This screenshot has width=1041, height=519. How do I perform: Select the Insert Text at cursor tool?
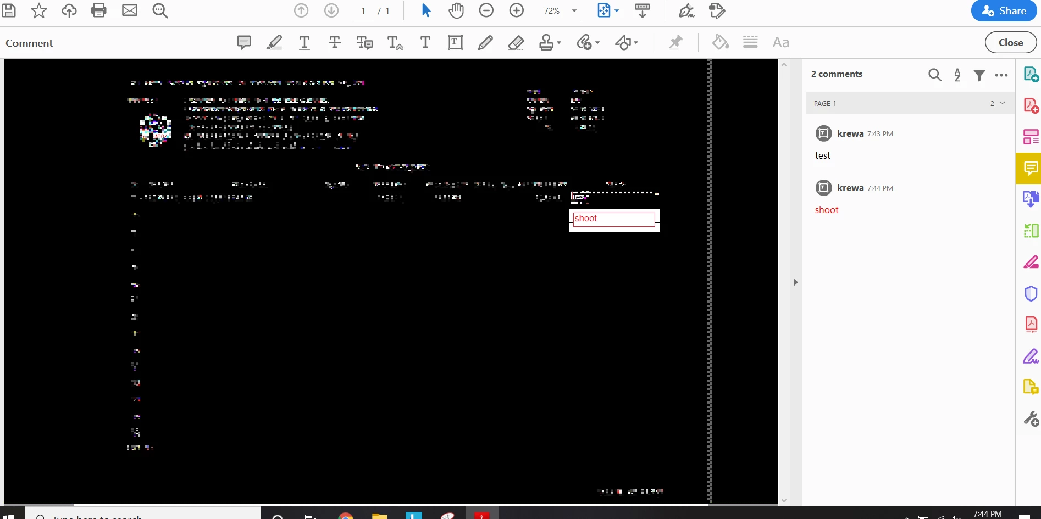click(x=395, y=42)
